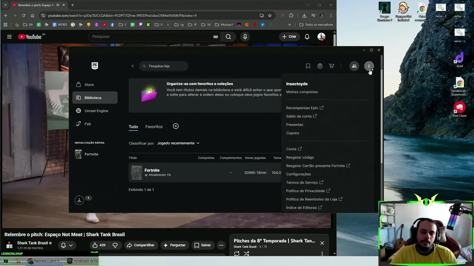Pause the Fortnite update
474x266 pixels.
(146, 175)
